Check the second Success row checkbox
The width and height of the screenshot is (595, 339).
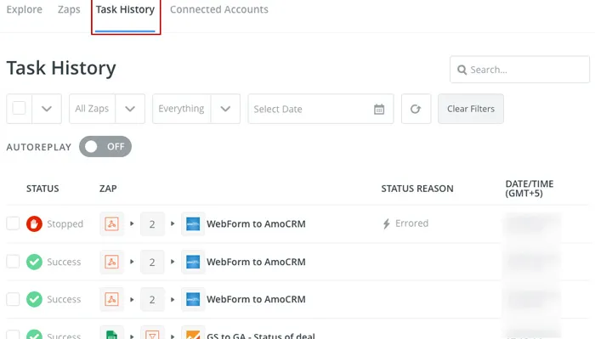pyautogui.click(x=13, y=299)
